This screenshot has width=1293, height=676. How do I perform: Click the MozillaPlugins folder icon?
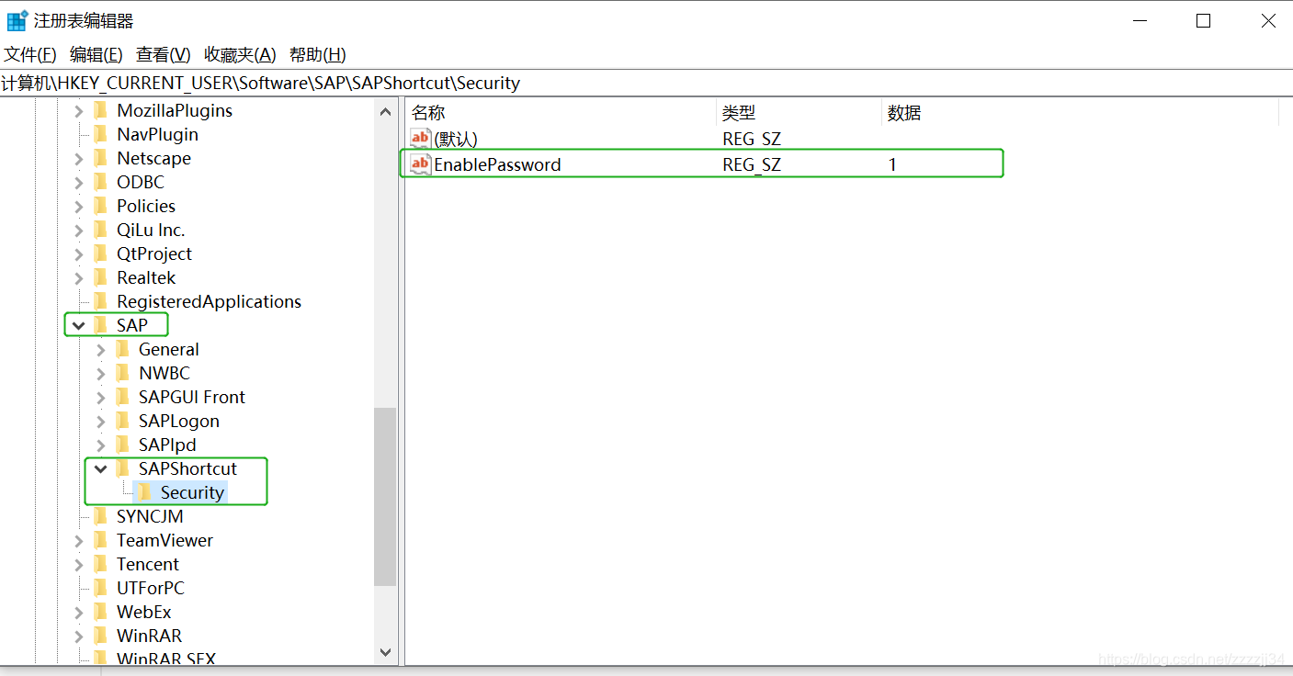click(100, 110)
